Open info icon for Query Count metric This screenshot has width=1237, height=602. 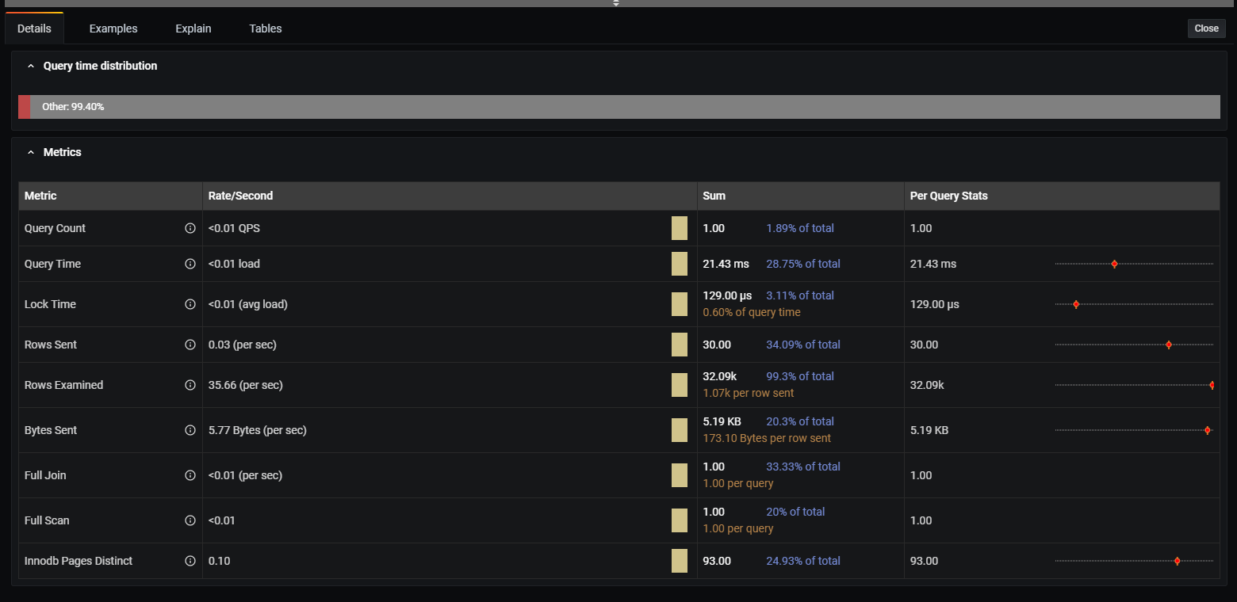pos(190,228)
